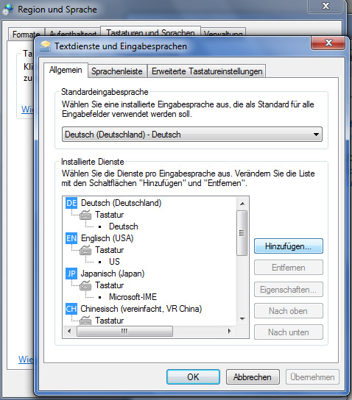Click the vertical scrollbar thumb in list
Image resolution: width=352 pixels, height=400 pixels.
pyautogui.click(x=242, y=233)
